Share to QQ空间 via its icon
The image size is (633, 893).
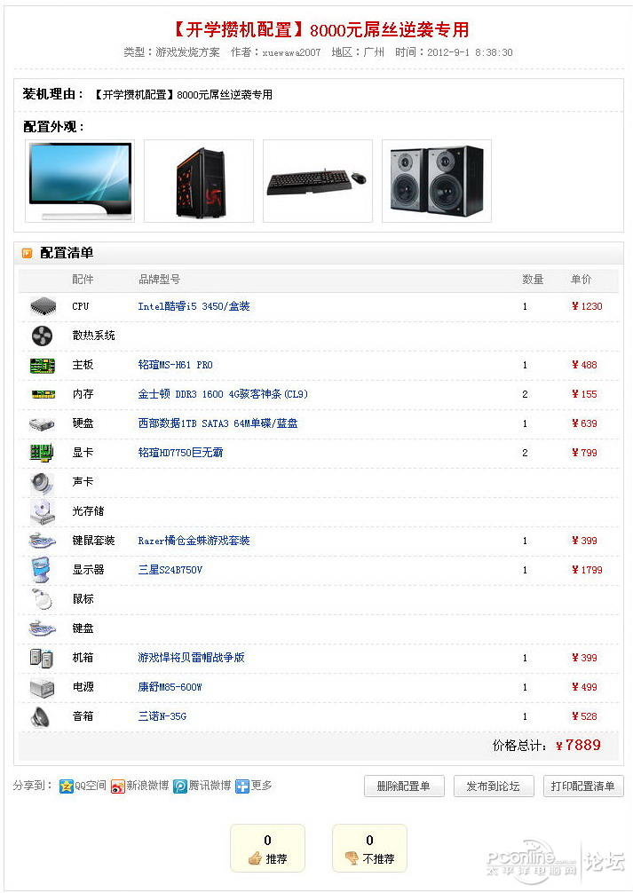coord(66,786)
